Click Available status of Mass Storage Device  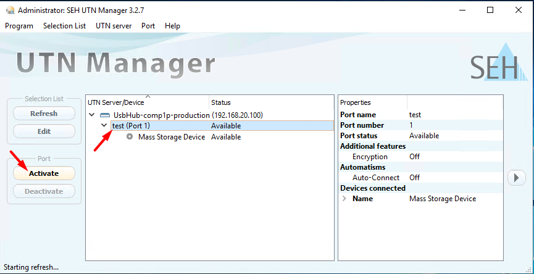point(226,137)
